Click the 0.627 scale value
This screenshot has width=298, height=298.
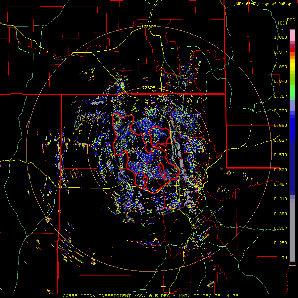point(280,140)
